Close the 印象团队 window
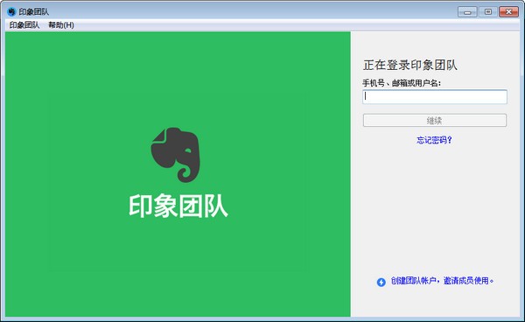525x322 pixels. coord(508,12)
